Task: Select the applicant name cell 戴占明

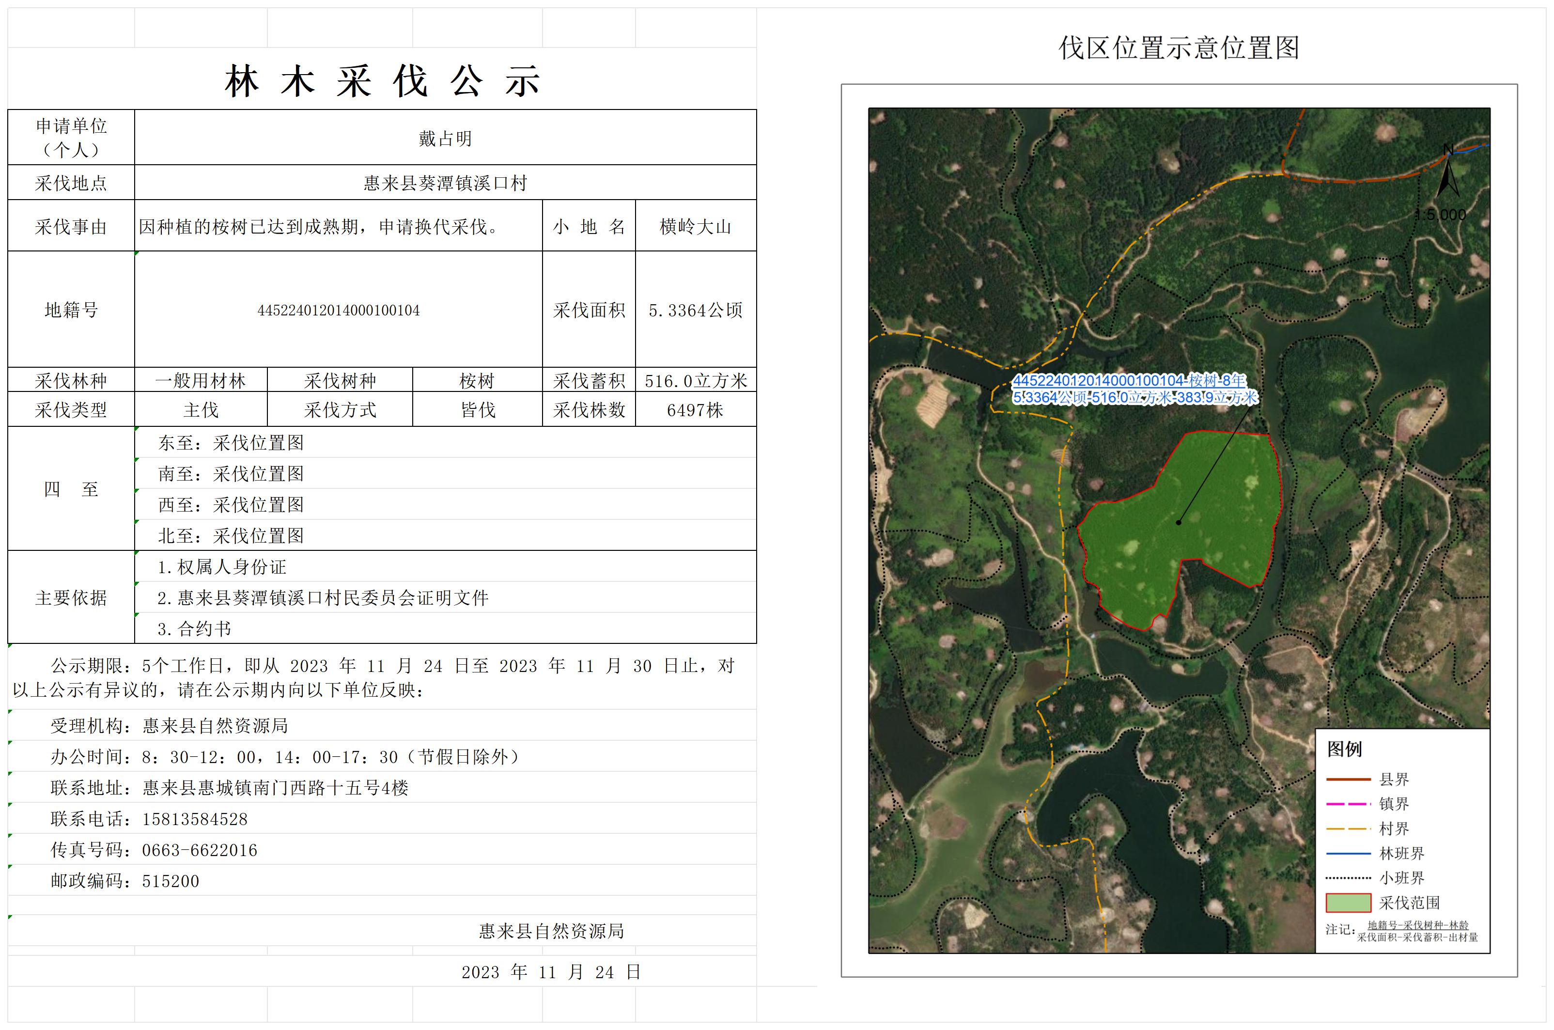Action: tap(445, 139)
